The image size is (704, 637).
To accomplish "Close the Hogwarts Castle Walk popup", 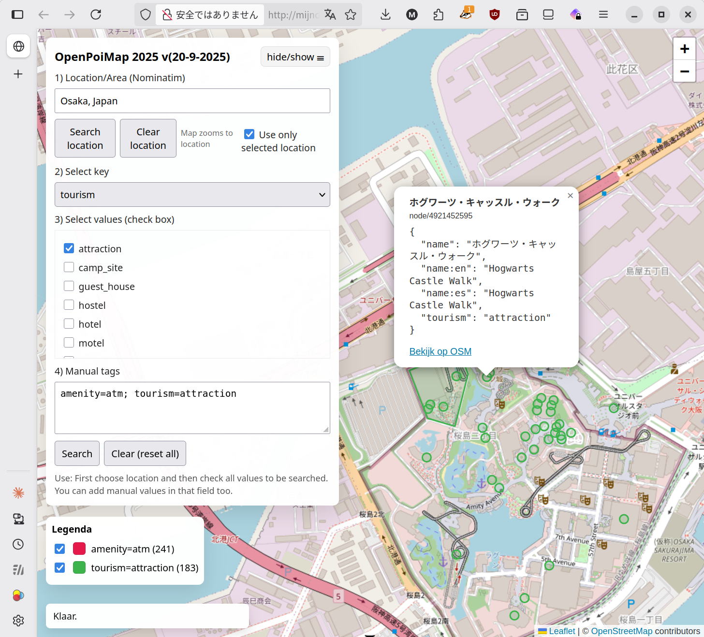I will (570, 196).
